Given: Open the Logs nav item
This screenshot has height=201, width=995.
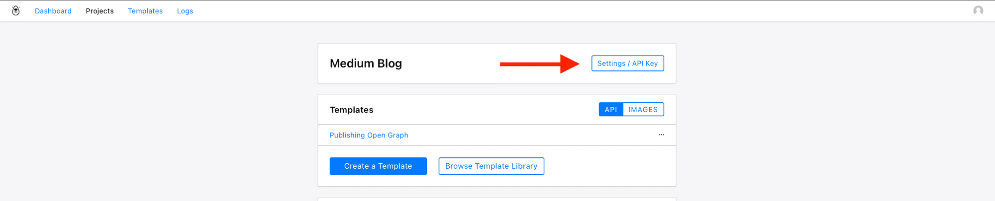Looking at the screenshot, I should pyautogui.click(x=185, y=11).
